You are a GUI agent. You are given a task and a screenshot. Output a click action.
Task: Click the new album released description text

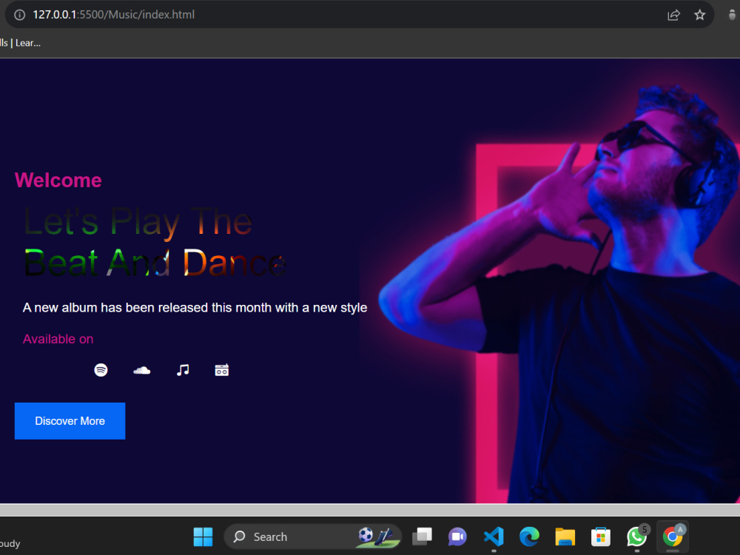(x=195, y=308)
